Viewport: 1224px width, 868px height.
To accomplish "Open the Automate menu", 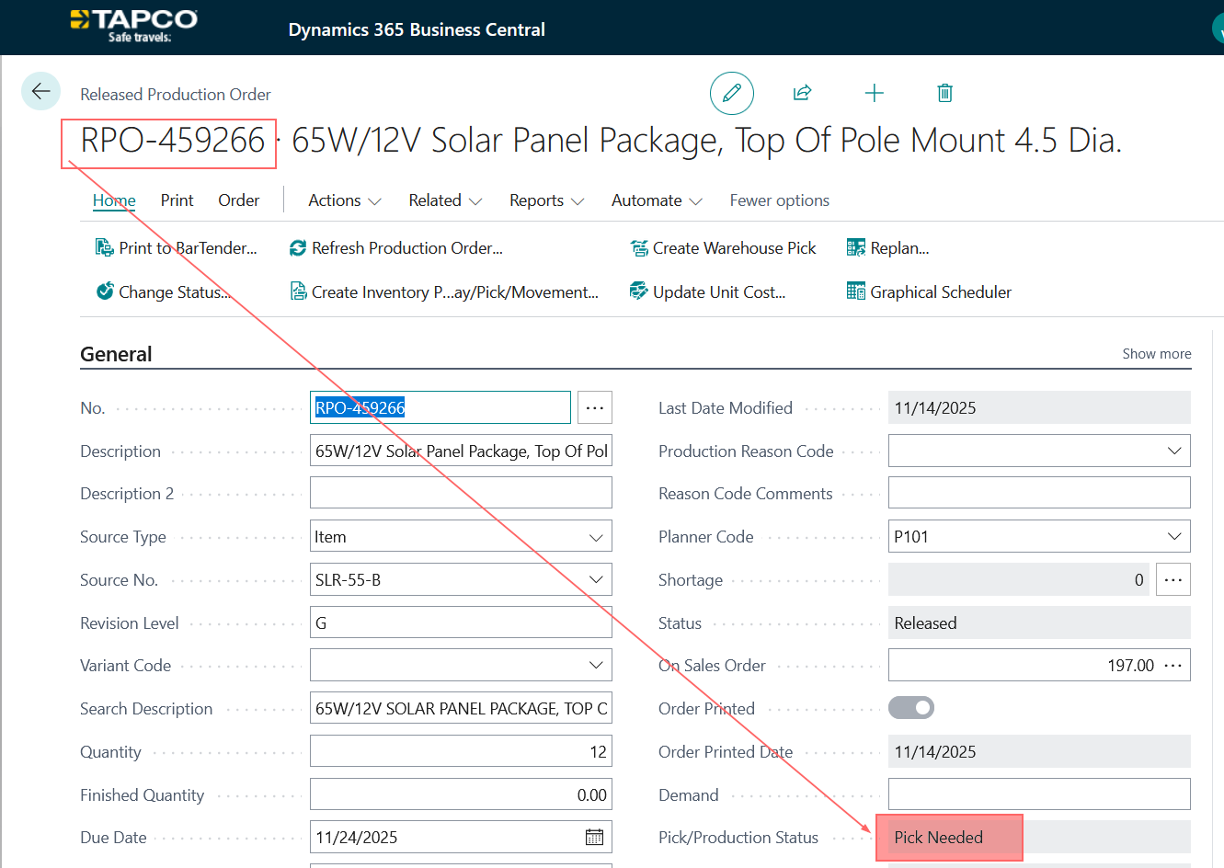I will tap(657, 200).
